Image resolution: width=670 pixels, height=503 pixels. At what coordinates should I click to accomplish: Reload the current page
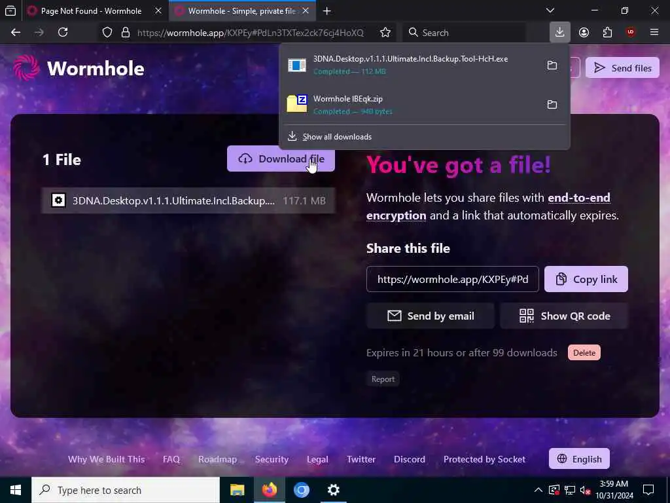[x=63, y=32]
